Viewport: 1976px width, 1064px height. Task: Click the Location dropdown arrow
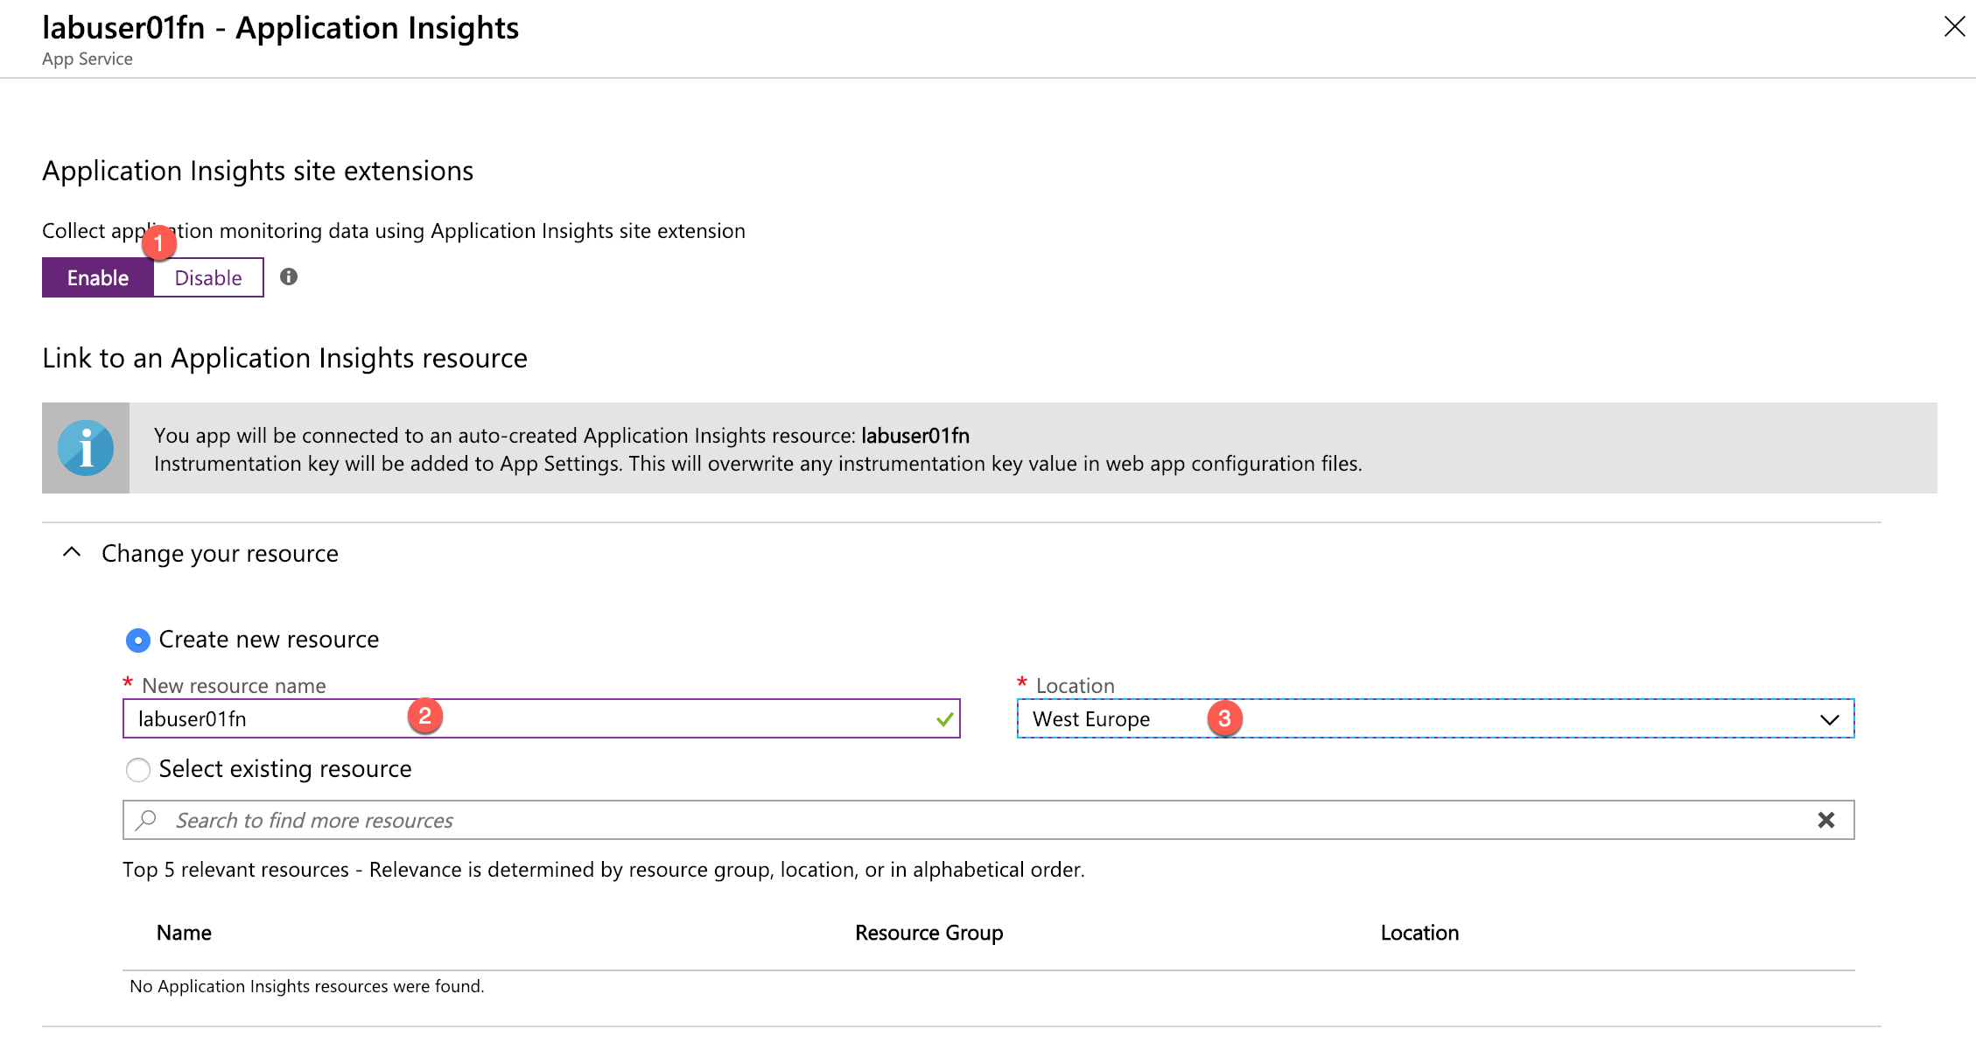click(x=1829, y=720)
